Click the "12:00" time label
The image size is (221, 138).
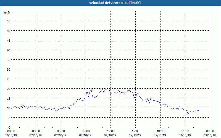point(111,131)
